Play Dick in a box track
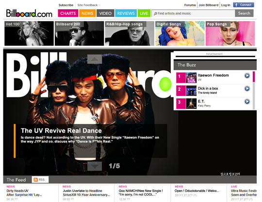 click(x=247, y=89)
